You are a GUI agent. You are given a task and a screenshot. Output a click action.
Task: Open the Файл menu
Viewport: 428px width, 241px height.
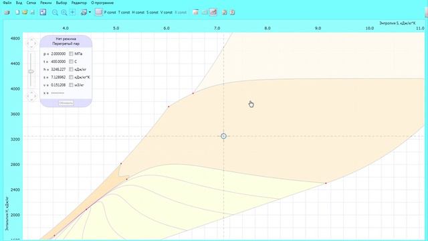coord(7,3)
